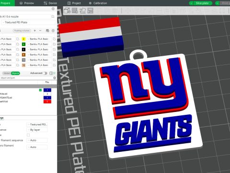The height and width of the screenshot is (173, 230).
Task: Open the others filament Auto dropdown
Action: (x=37, y=147)
